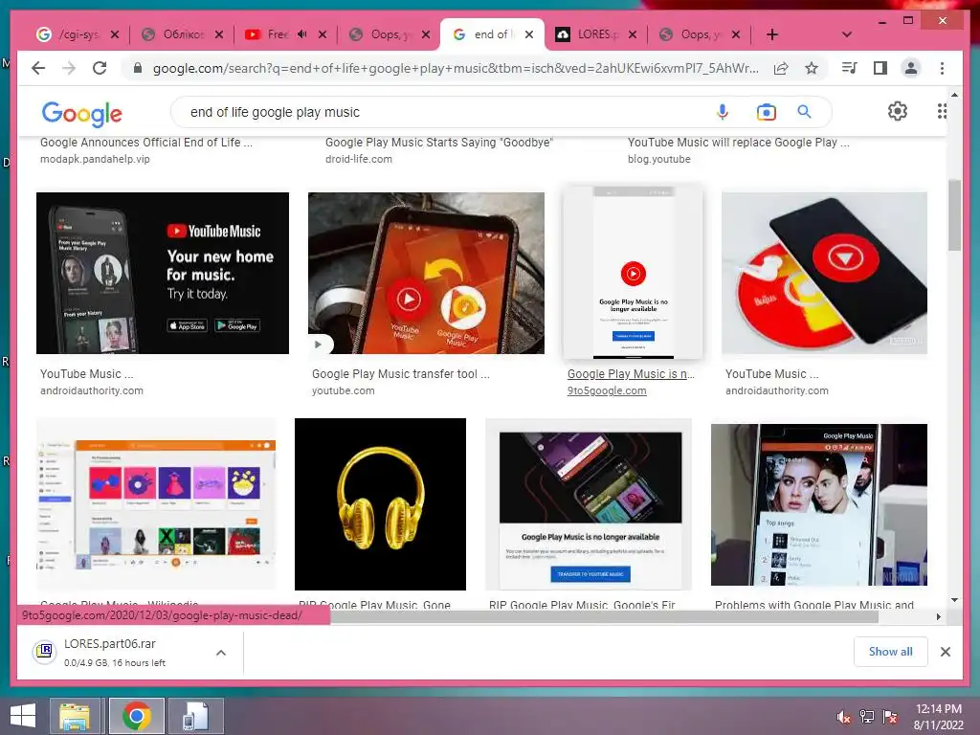The image size is (980, 735).
Task: Click the Google logo
Action: [x=82, y=113]
